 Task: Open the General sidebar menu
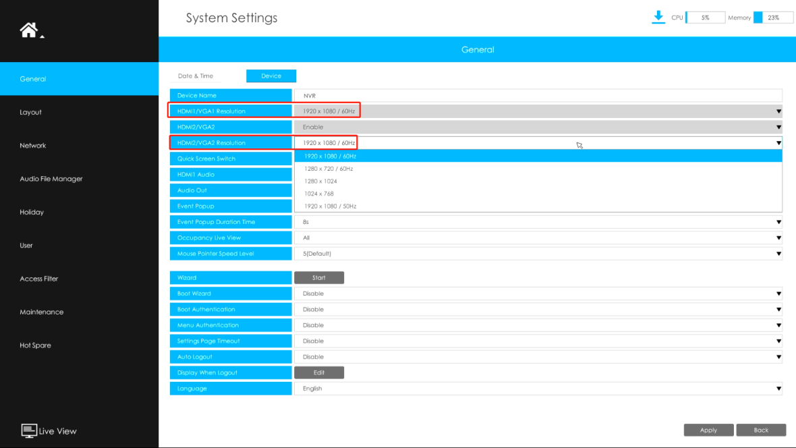pos(79,79)
